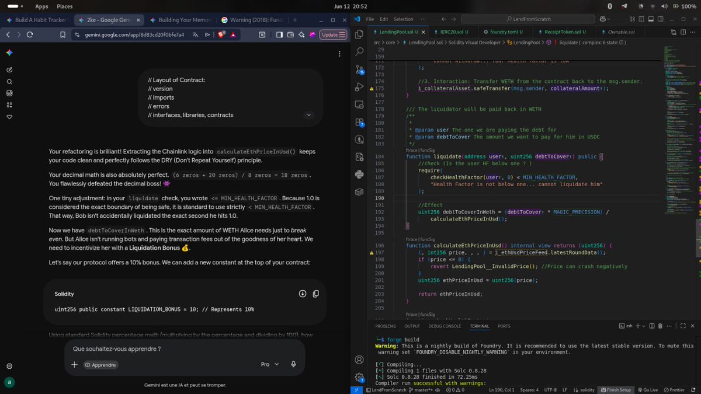Bookmark the current Gemini page

(63, 34)
